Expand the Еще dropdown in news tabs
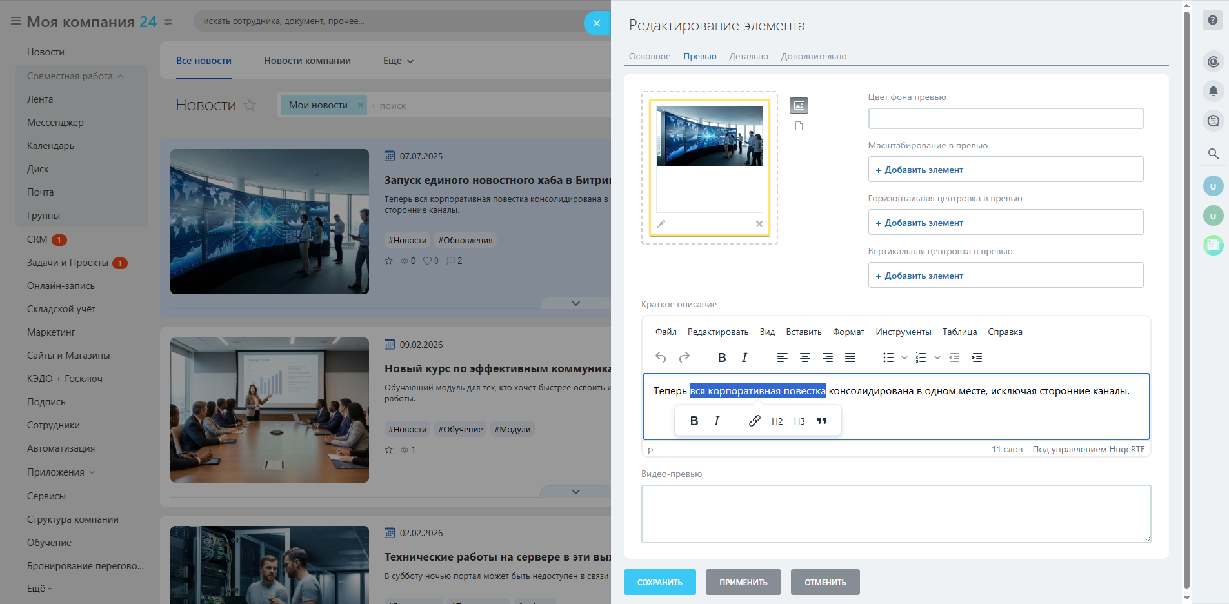 pos(398,61)
